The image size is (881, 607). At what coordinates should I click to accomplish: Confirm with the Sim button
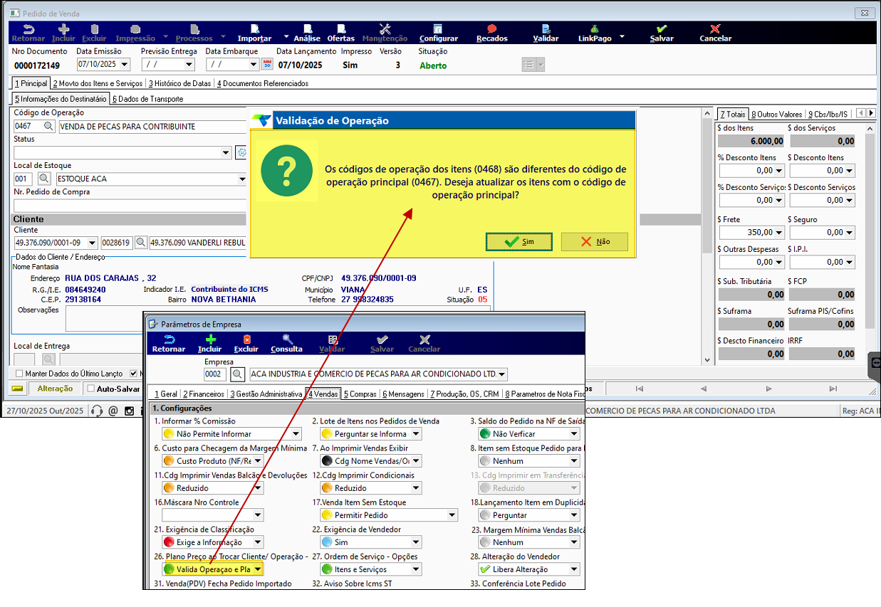point(519,242)
